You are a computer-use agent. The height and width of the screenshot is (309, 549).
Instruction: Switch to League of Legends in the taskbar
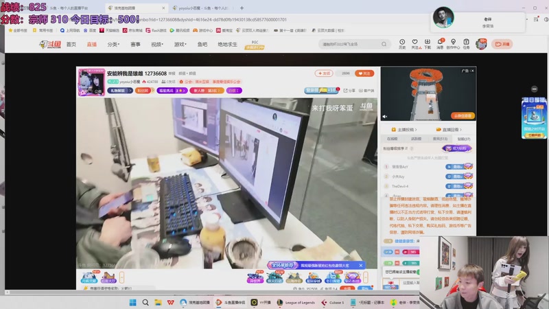[x=296, y=302]
